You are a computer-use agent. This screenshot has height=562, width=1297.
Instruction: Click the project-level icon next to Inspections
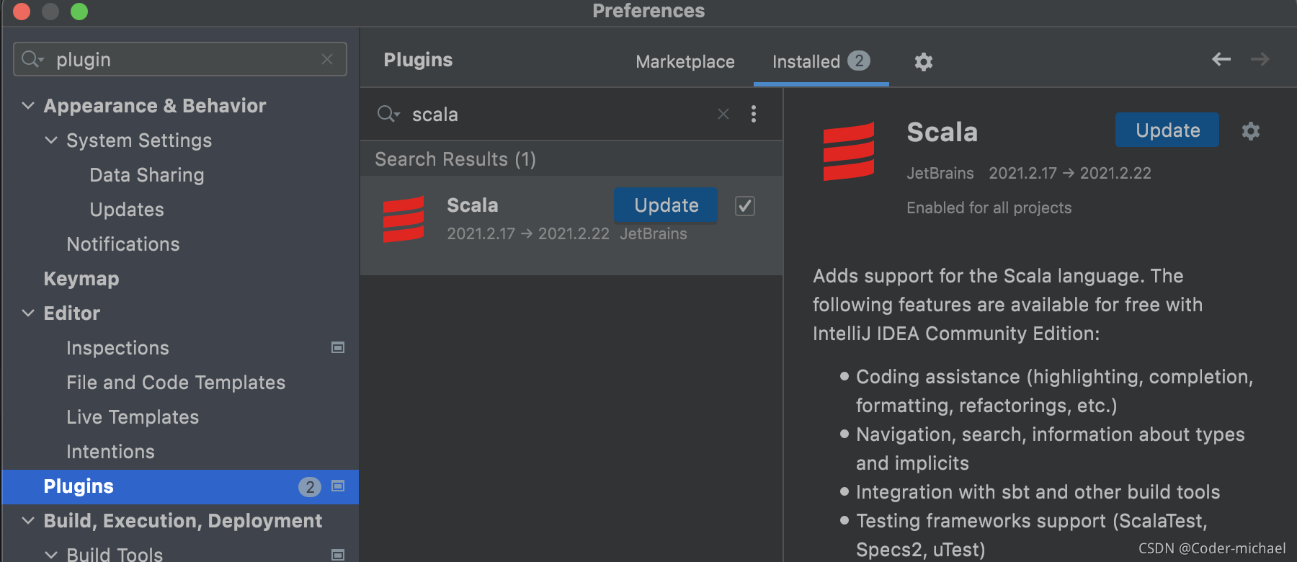[338, 348]
